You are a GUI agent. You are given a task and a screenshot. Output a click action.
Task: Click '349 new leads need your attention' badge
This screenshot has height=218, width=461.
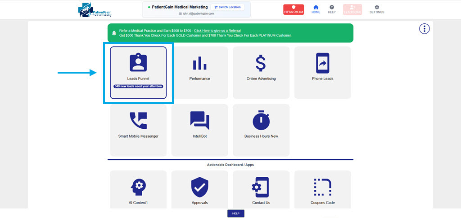tap(138, 87)
